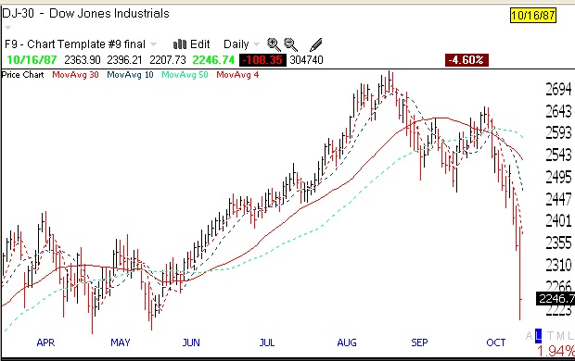This screenshot has height=361, width=575.
Task: Click the 2207.73 low price value
Action: pos(168,59)
